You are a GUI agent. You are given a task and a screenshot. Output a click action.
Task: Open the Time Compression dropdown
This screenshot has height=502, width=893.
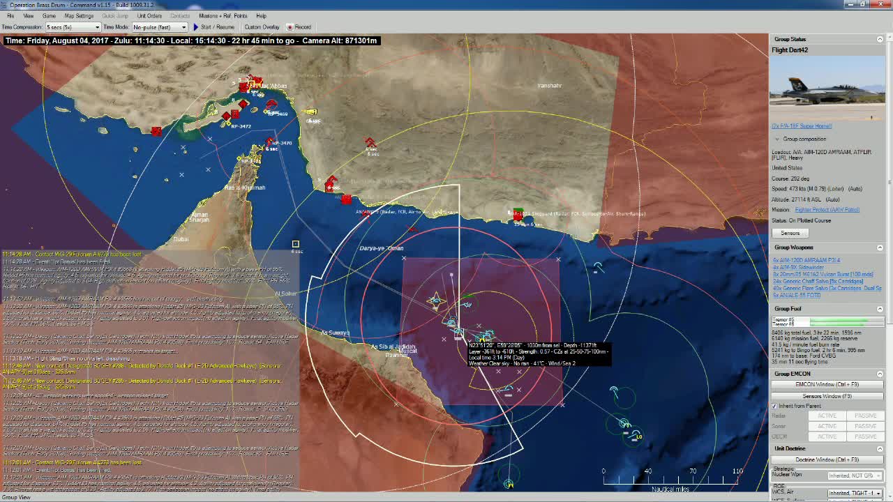click(x=73, y=27)
